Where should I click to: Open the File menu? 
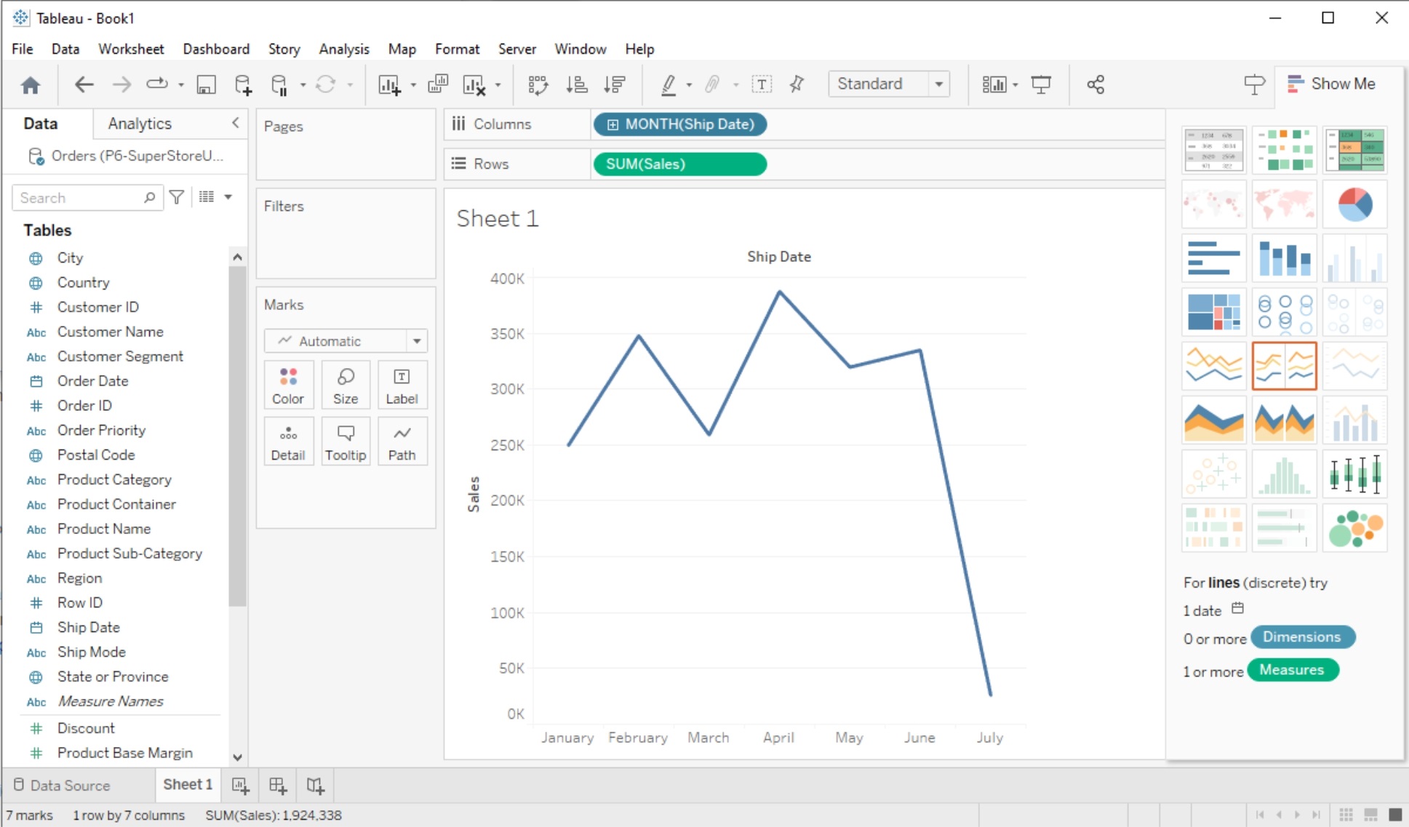(22, 49)
